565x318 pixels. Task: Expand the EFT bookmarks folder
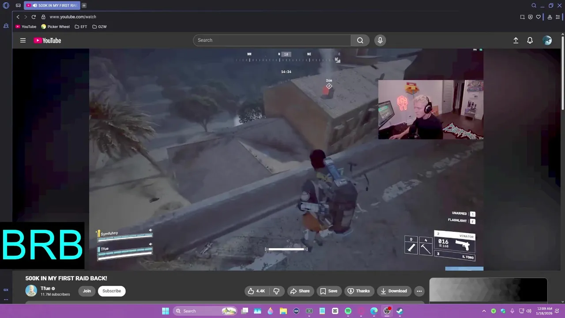[x=81, y=26]
